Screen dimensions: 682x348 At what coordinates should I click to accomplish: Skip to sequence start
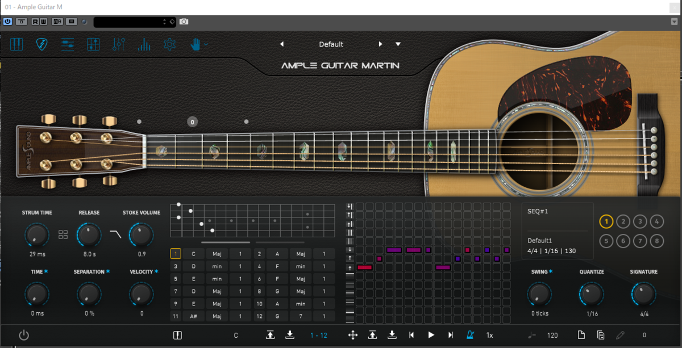tap(411, 335)
